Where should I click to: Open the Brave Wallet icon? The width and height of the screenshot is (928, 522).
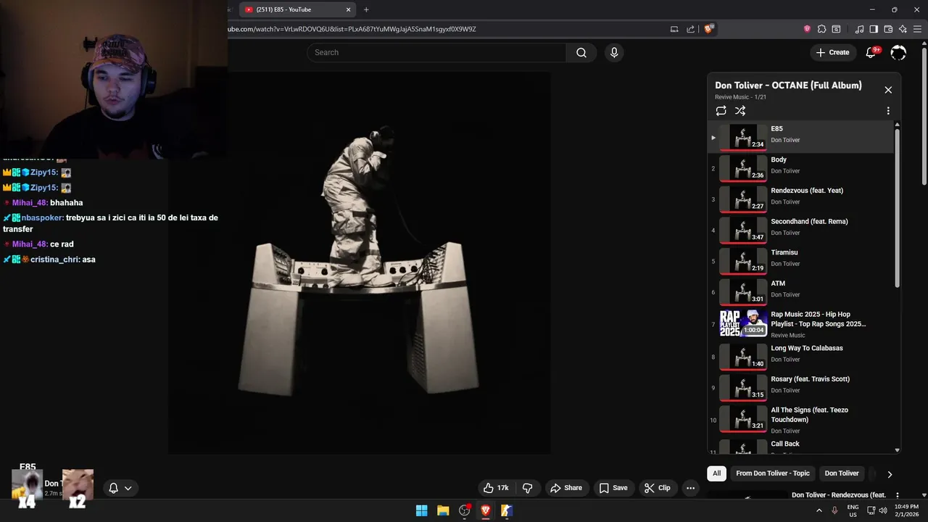[x=888, y=29]
